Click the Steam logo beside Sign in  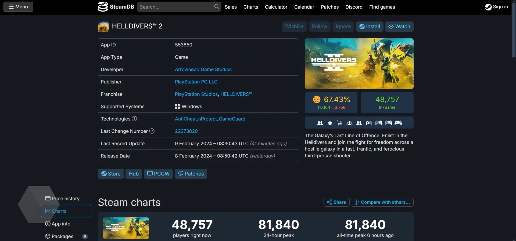(x=488, y=7)
